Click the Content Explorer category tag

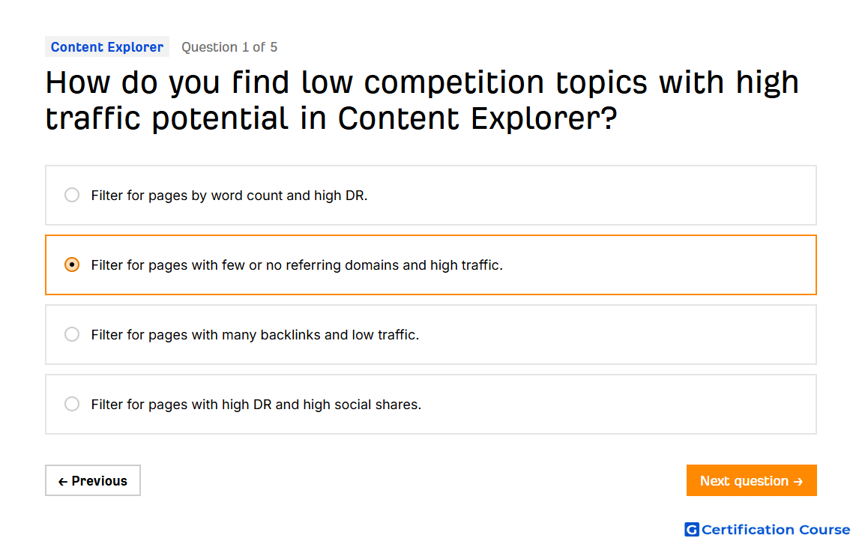107,47
